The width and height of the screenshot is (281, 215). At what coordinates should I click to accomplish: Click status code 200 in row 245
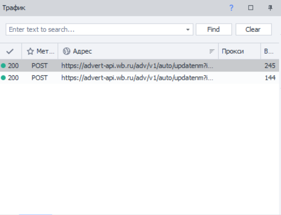(x=13, y=66)
